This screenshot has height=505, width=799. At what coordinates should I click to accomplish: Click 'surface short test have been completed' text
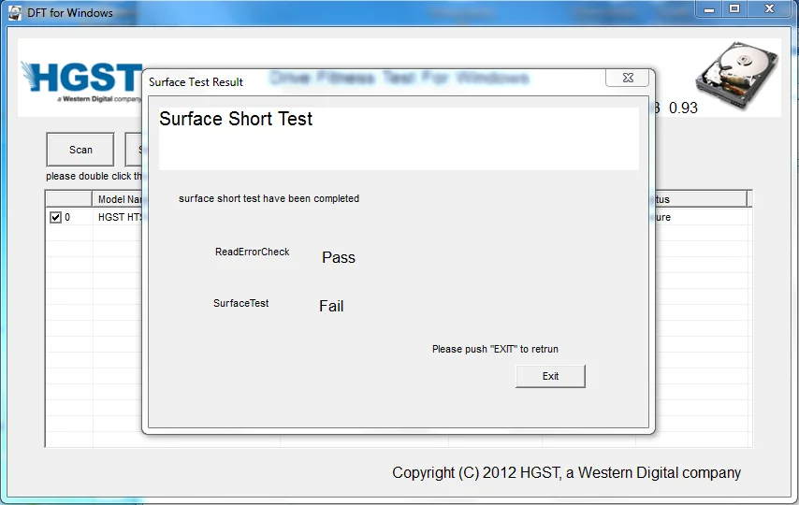(x=269, y=198)
